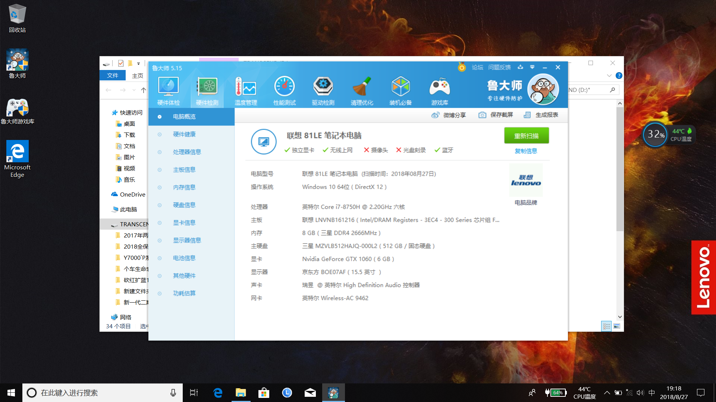
Task: Select 电池信息 in the sidebar
Action: 184,258
